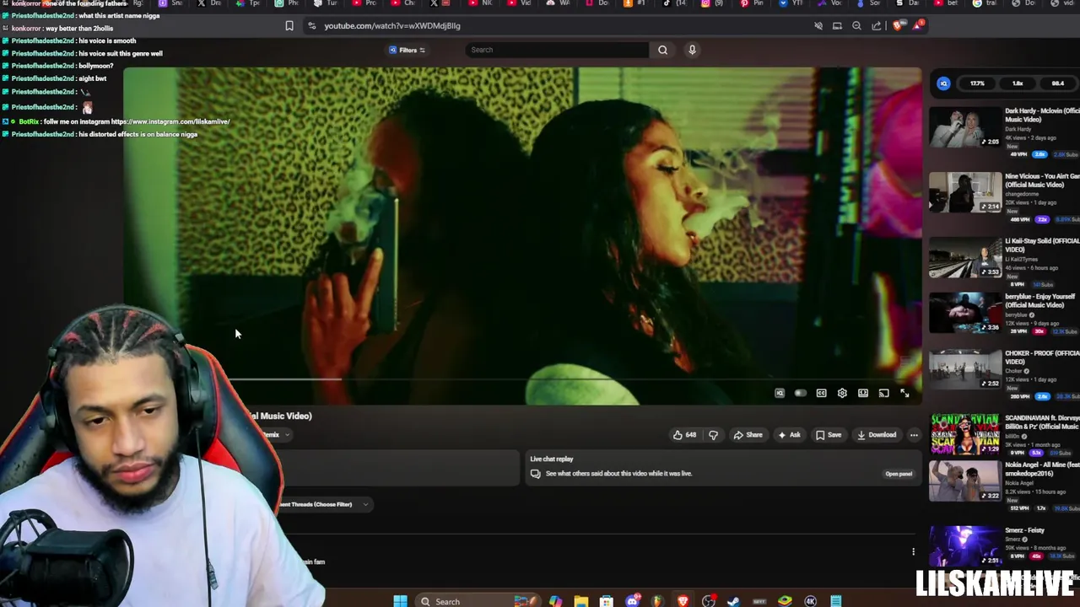Open Discord from the taskbar
This screenshot has height=607, width=1080.
coord(633,601)
